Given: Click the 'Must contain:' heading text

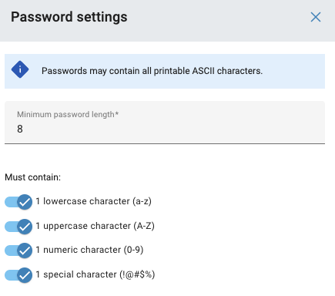Looking at the screenshot, I should (x=33, y=177).
